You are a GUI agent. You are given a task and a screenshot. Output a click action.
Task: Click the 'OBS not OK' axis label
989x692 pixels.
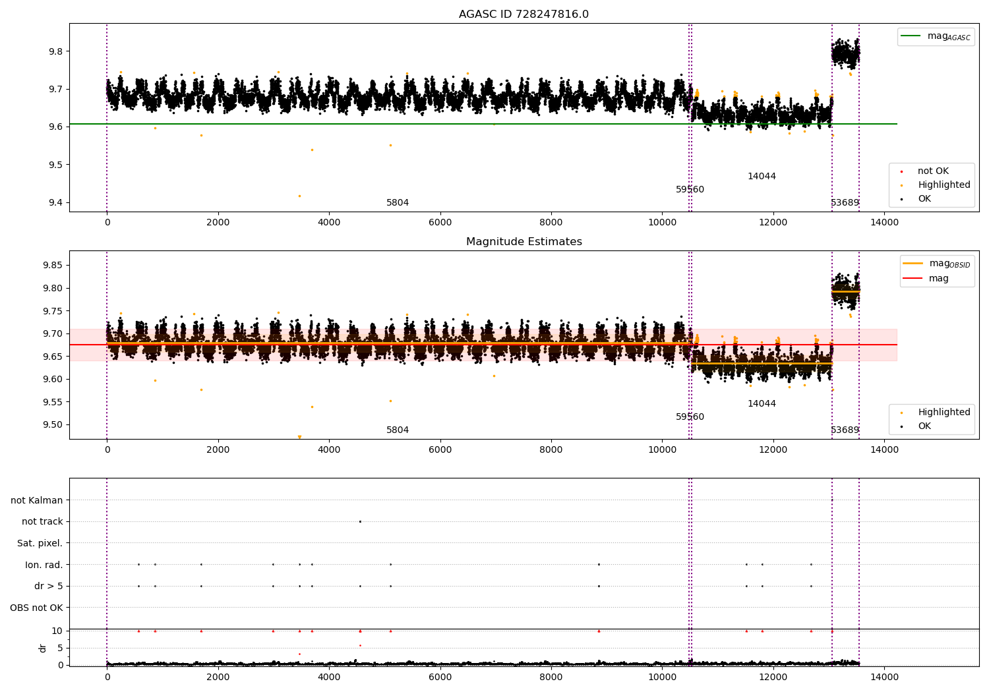click(x=37, y=608)
